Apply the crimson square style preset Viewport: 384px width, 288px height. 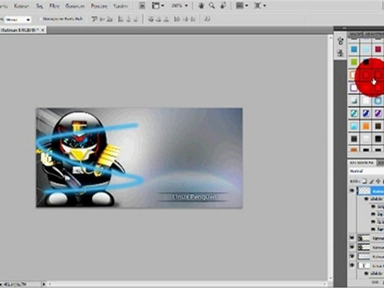[378, 50]
